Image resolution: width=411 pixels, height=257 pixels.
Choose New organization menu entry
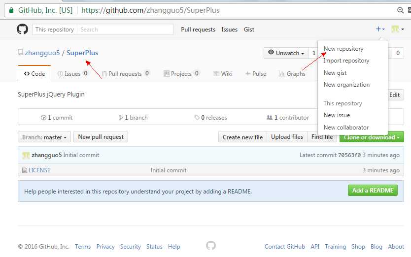346,85
